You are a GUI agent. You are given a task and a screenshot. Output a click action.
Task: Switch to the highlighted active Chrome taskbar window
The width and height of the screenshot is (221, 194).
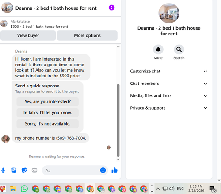(x=90, y=189)
